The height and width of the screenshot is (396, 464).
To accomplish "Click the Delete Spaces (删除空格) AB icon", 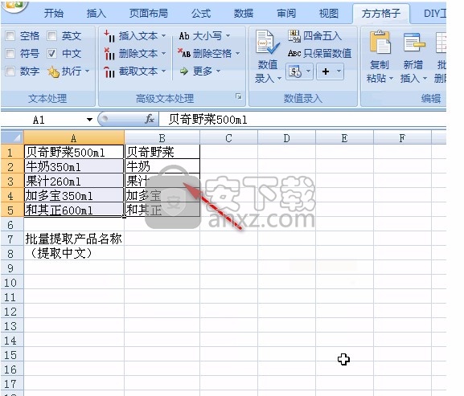I will 184,54.
